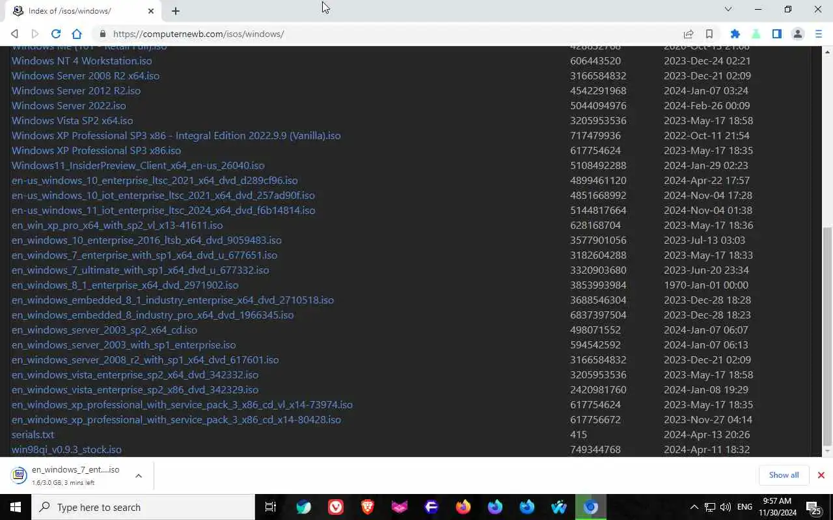
Task: Open the clock showing 9:57 AM
Action: click(776, 507)
